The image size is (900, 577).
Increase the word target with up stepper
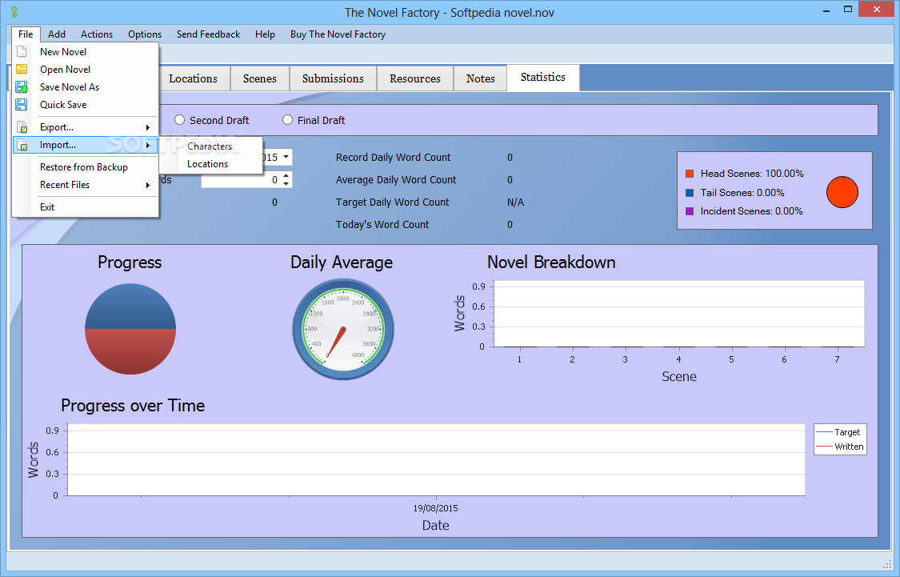click(x=286, y=176)
